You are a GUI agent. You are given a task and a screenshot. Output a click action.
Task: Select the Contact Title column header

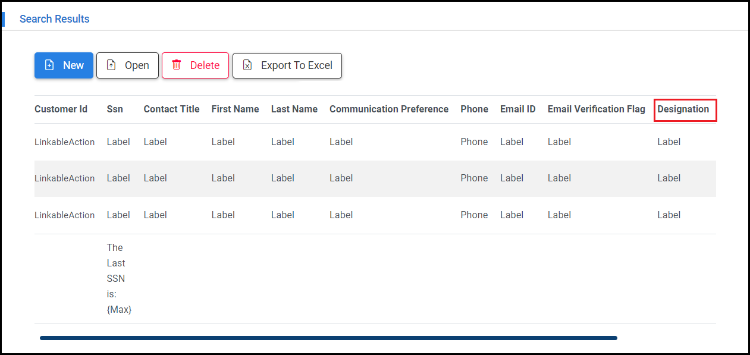pyautogui.click(x=171, y=109)
